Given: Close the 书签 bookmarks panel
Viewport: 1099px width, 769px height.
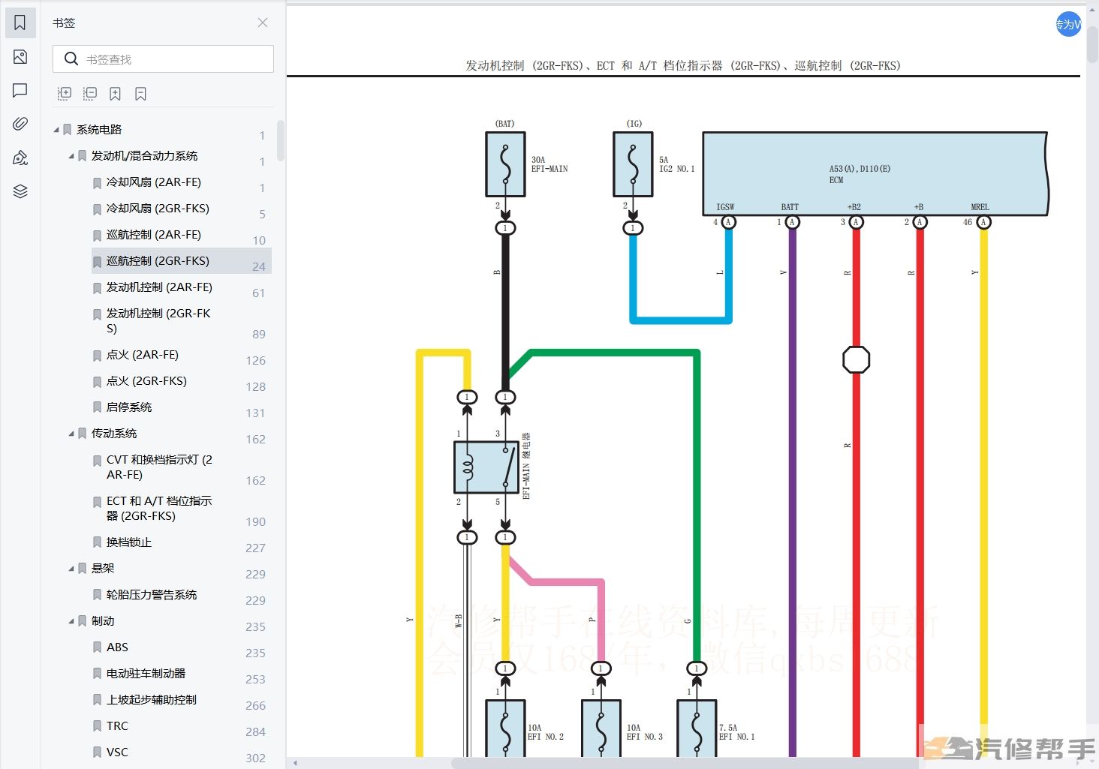Looking at the screenshot, I should click(263, 23).
